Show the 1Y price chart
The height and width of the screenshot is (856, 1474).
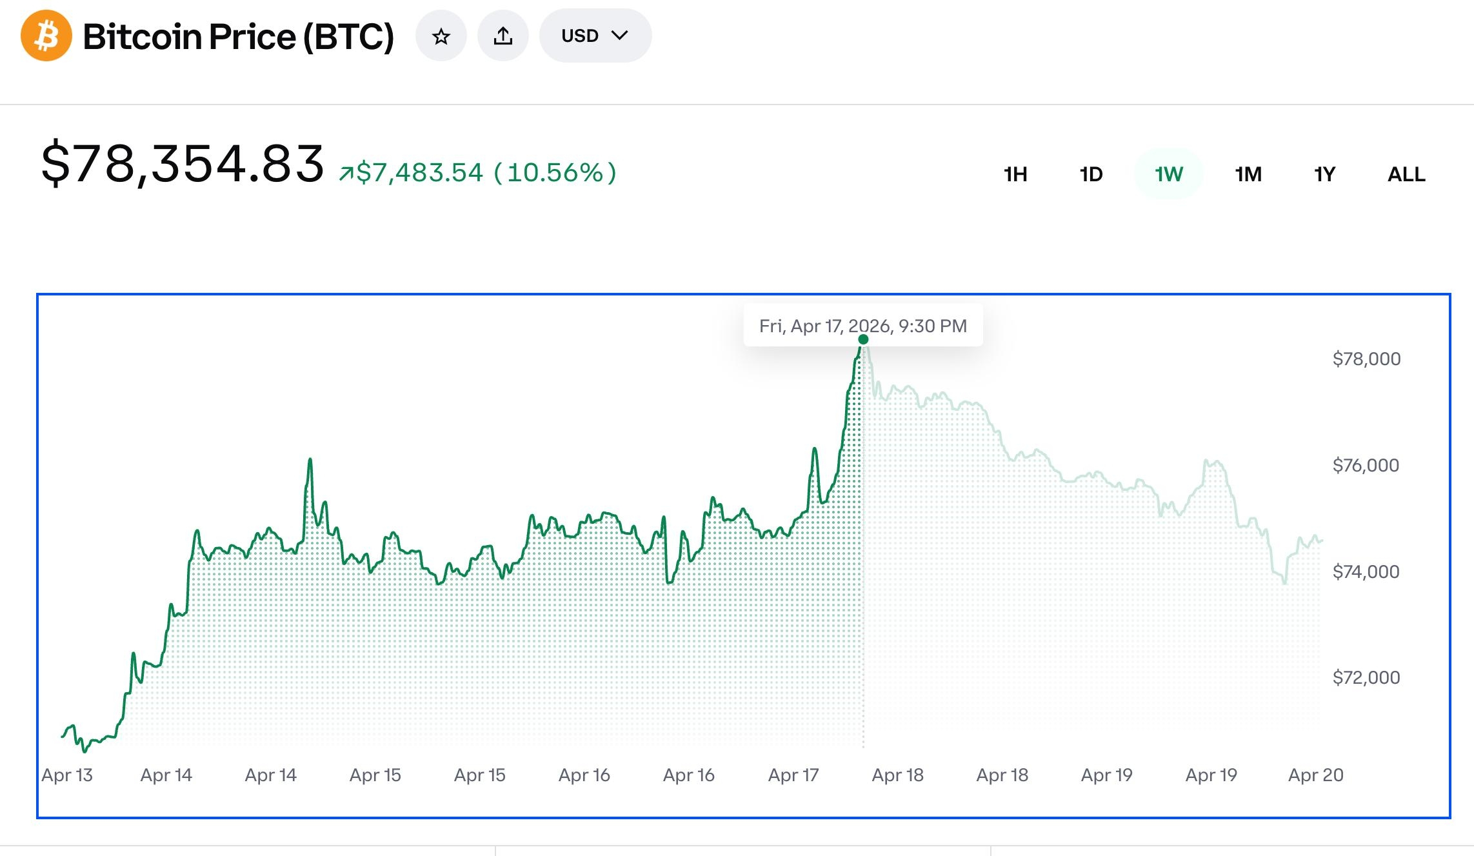click(x=1325, y=174)
